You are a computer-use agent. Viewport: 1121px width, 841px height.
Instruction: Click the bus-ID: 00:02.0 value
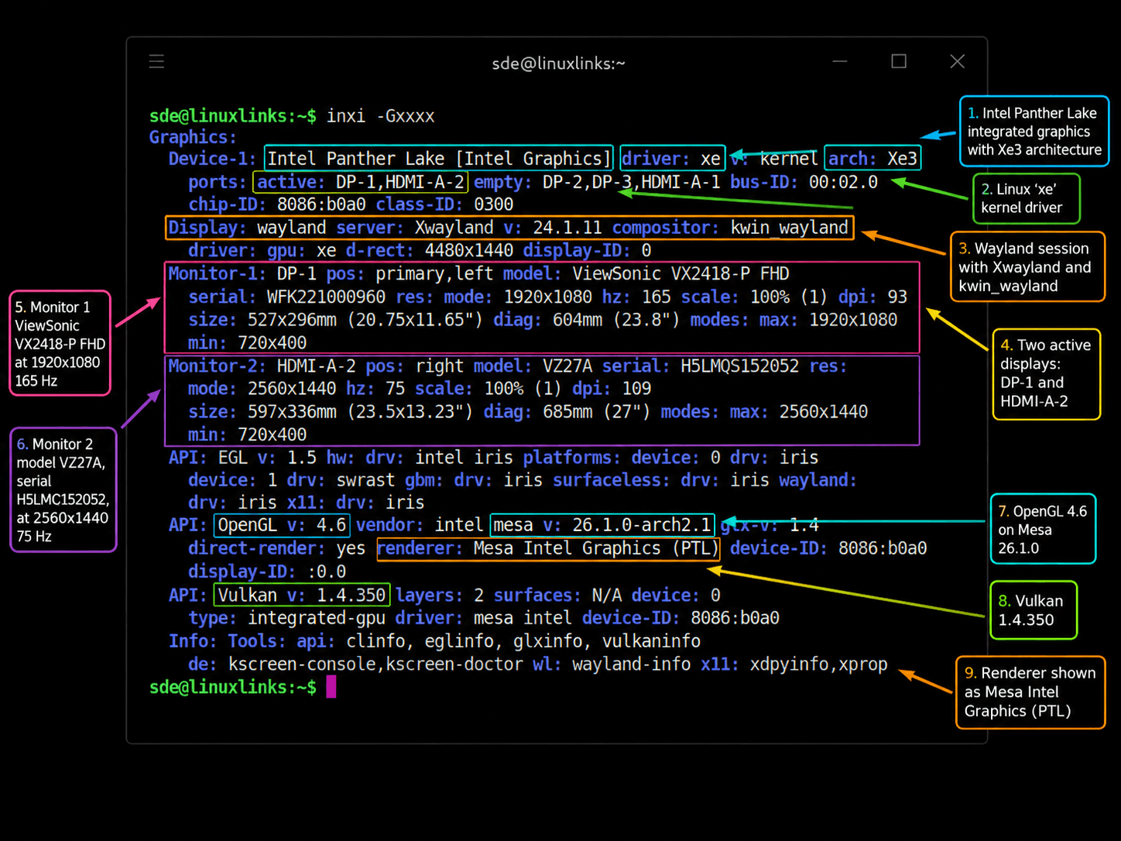click(804, 182)
